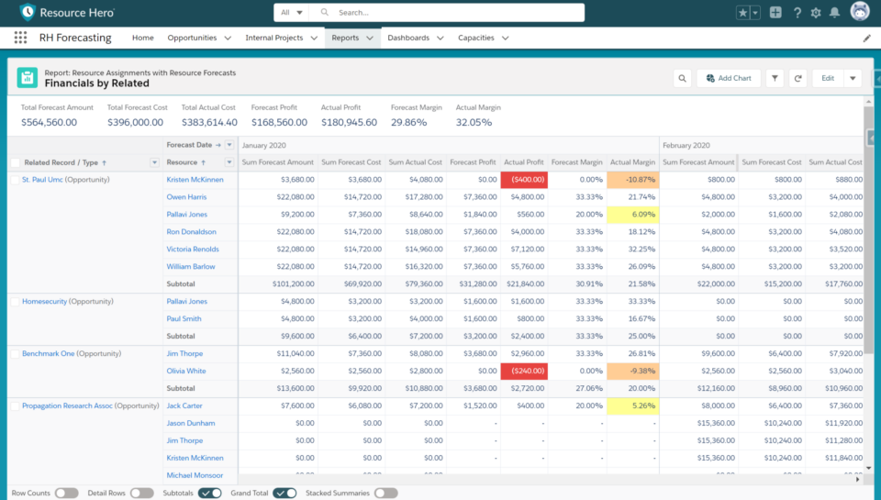The image size is (881, 500).
Task: Open the Victoria Renolds resource link
Action: tap(193, 250)
